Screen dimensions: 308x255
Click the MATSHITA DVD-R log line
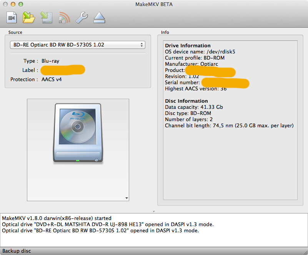[x=108, y=224]
